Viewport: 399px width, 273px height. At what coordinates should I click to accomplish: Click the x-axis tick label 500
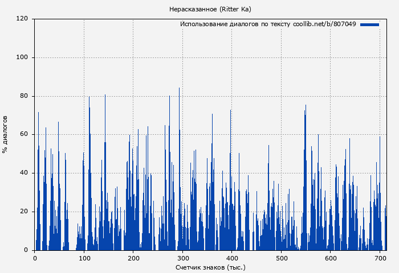coord(281,258)
